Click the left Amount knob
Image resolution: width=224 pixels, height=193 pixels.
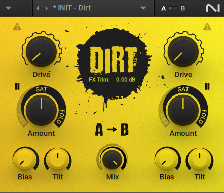(41, 110)
